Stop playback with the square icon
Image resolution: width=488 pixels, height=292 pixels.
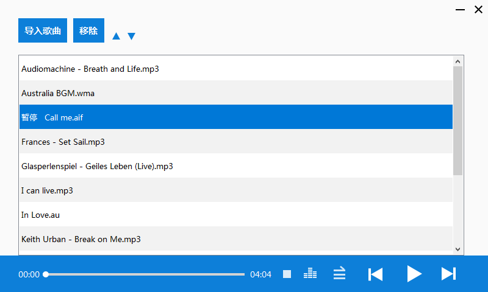pos(287,274)
